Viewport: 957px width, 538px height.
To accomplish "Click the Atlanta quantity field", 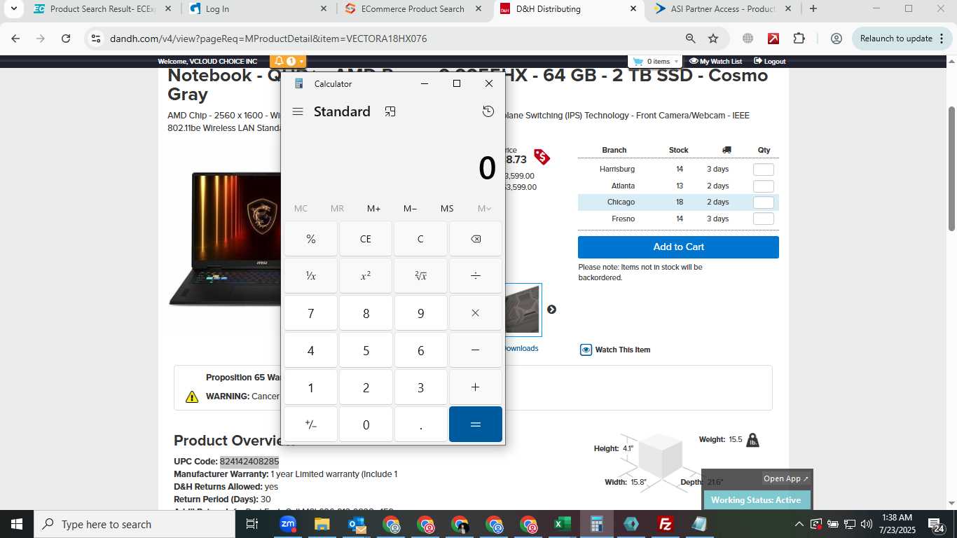I will pos(764,186).
